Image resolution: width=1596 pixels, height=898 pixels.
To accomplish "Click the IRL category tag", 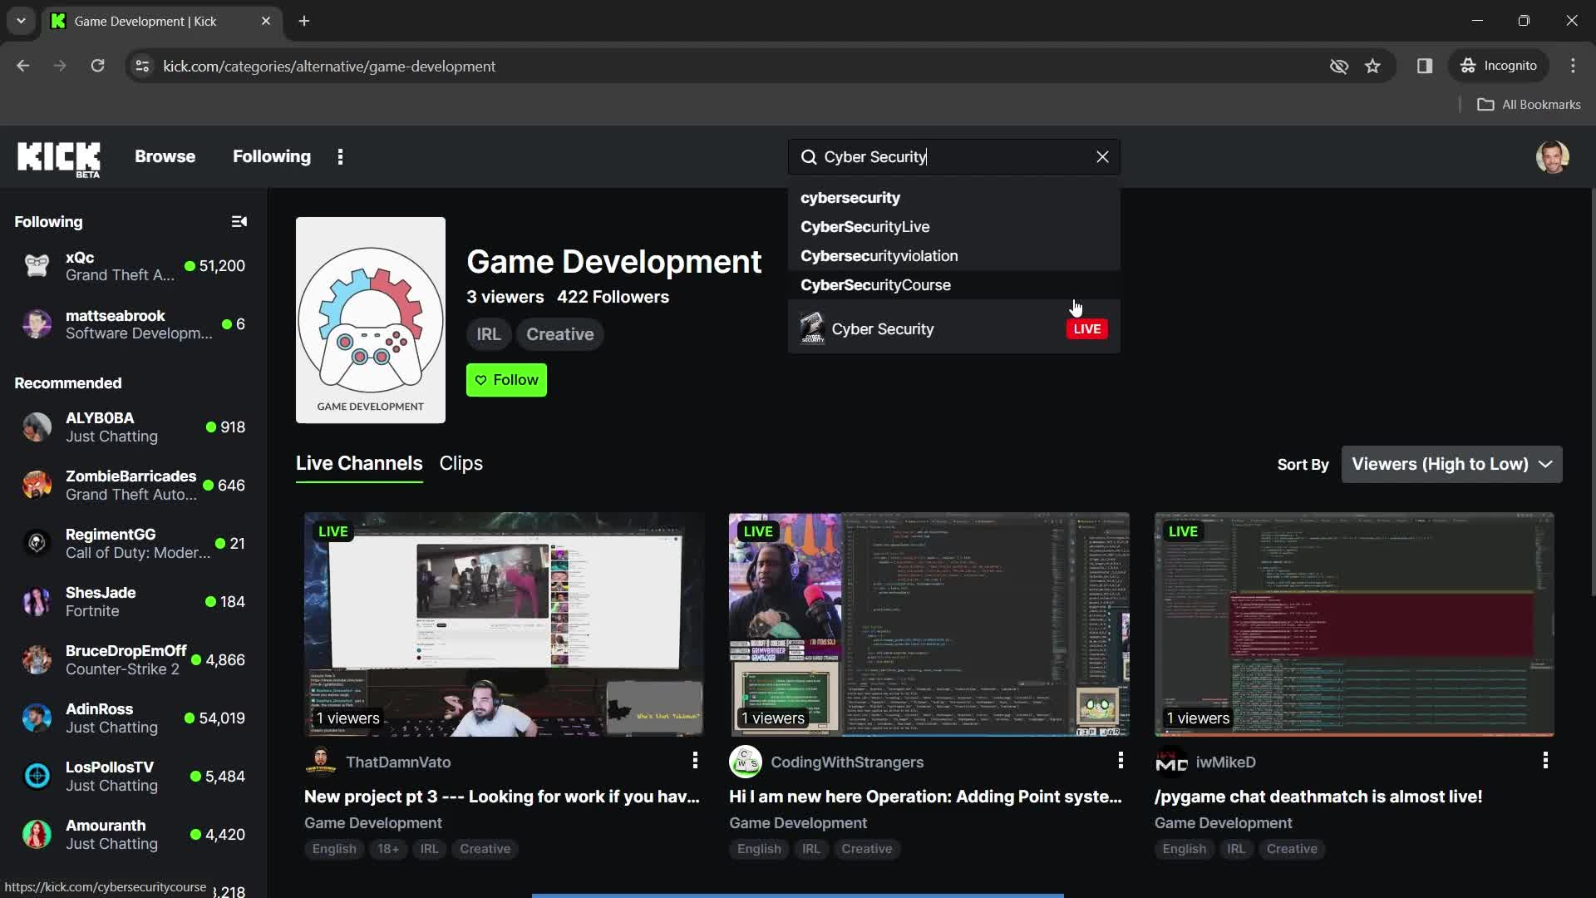I will click(x=488, y=334).
